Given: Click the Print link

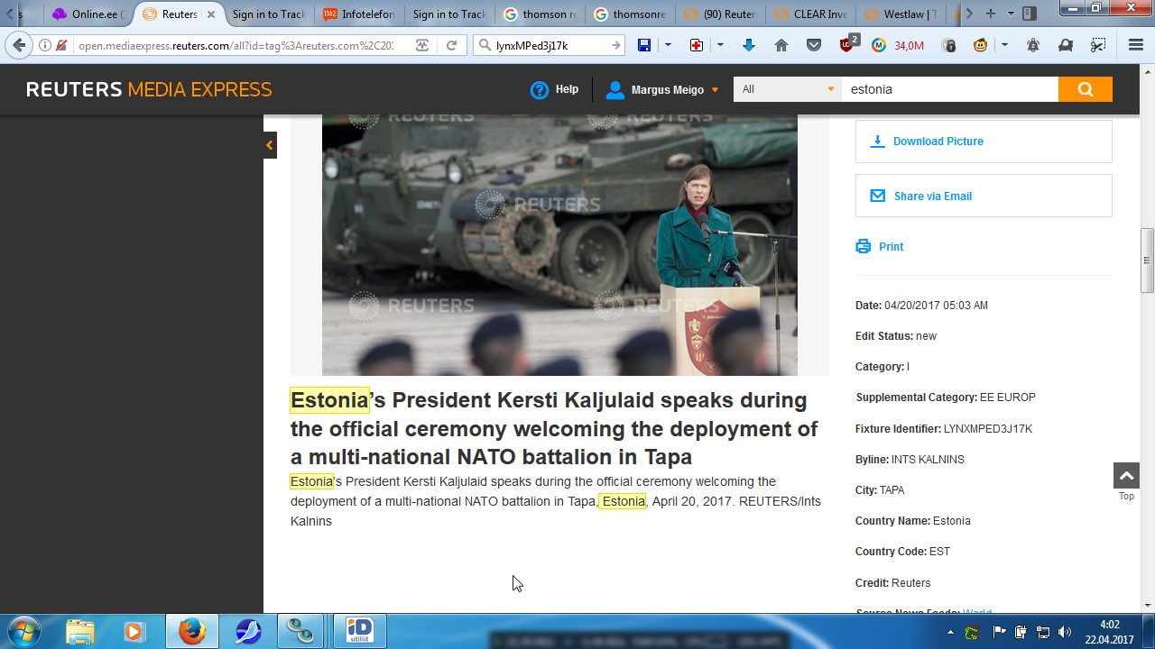Looking at the screenshot, I should (891, 247).
